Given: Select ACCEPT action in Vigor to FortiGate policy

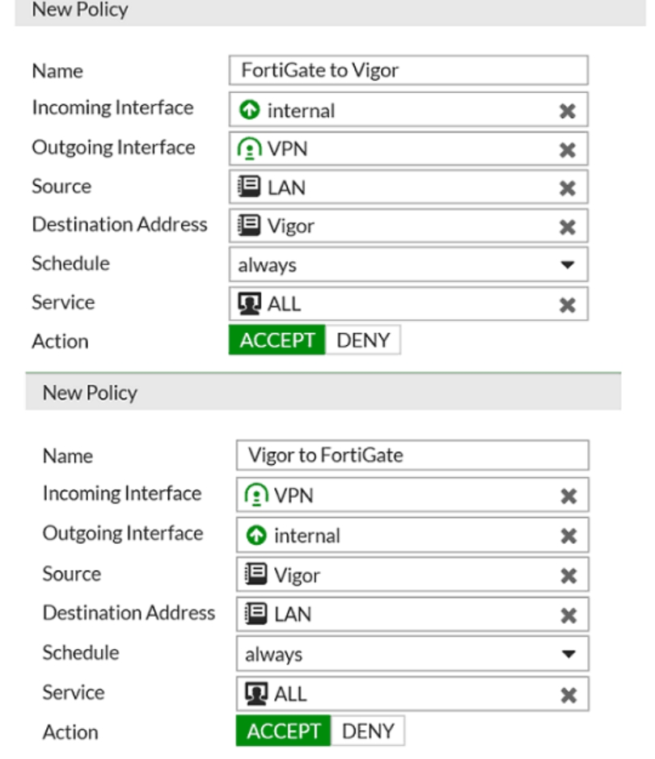Looking at the screenshot, I should pyautogui.click(x=283, y=731).
